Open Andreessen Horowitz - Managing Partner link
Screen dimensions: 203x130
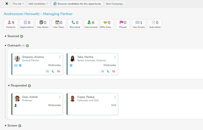click(38, 14)
